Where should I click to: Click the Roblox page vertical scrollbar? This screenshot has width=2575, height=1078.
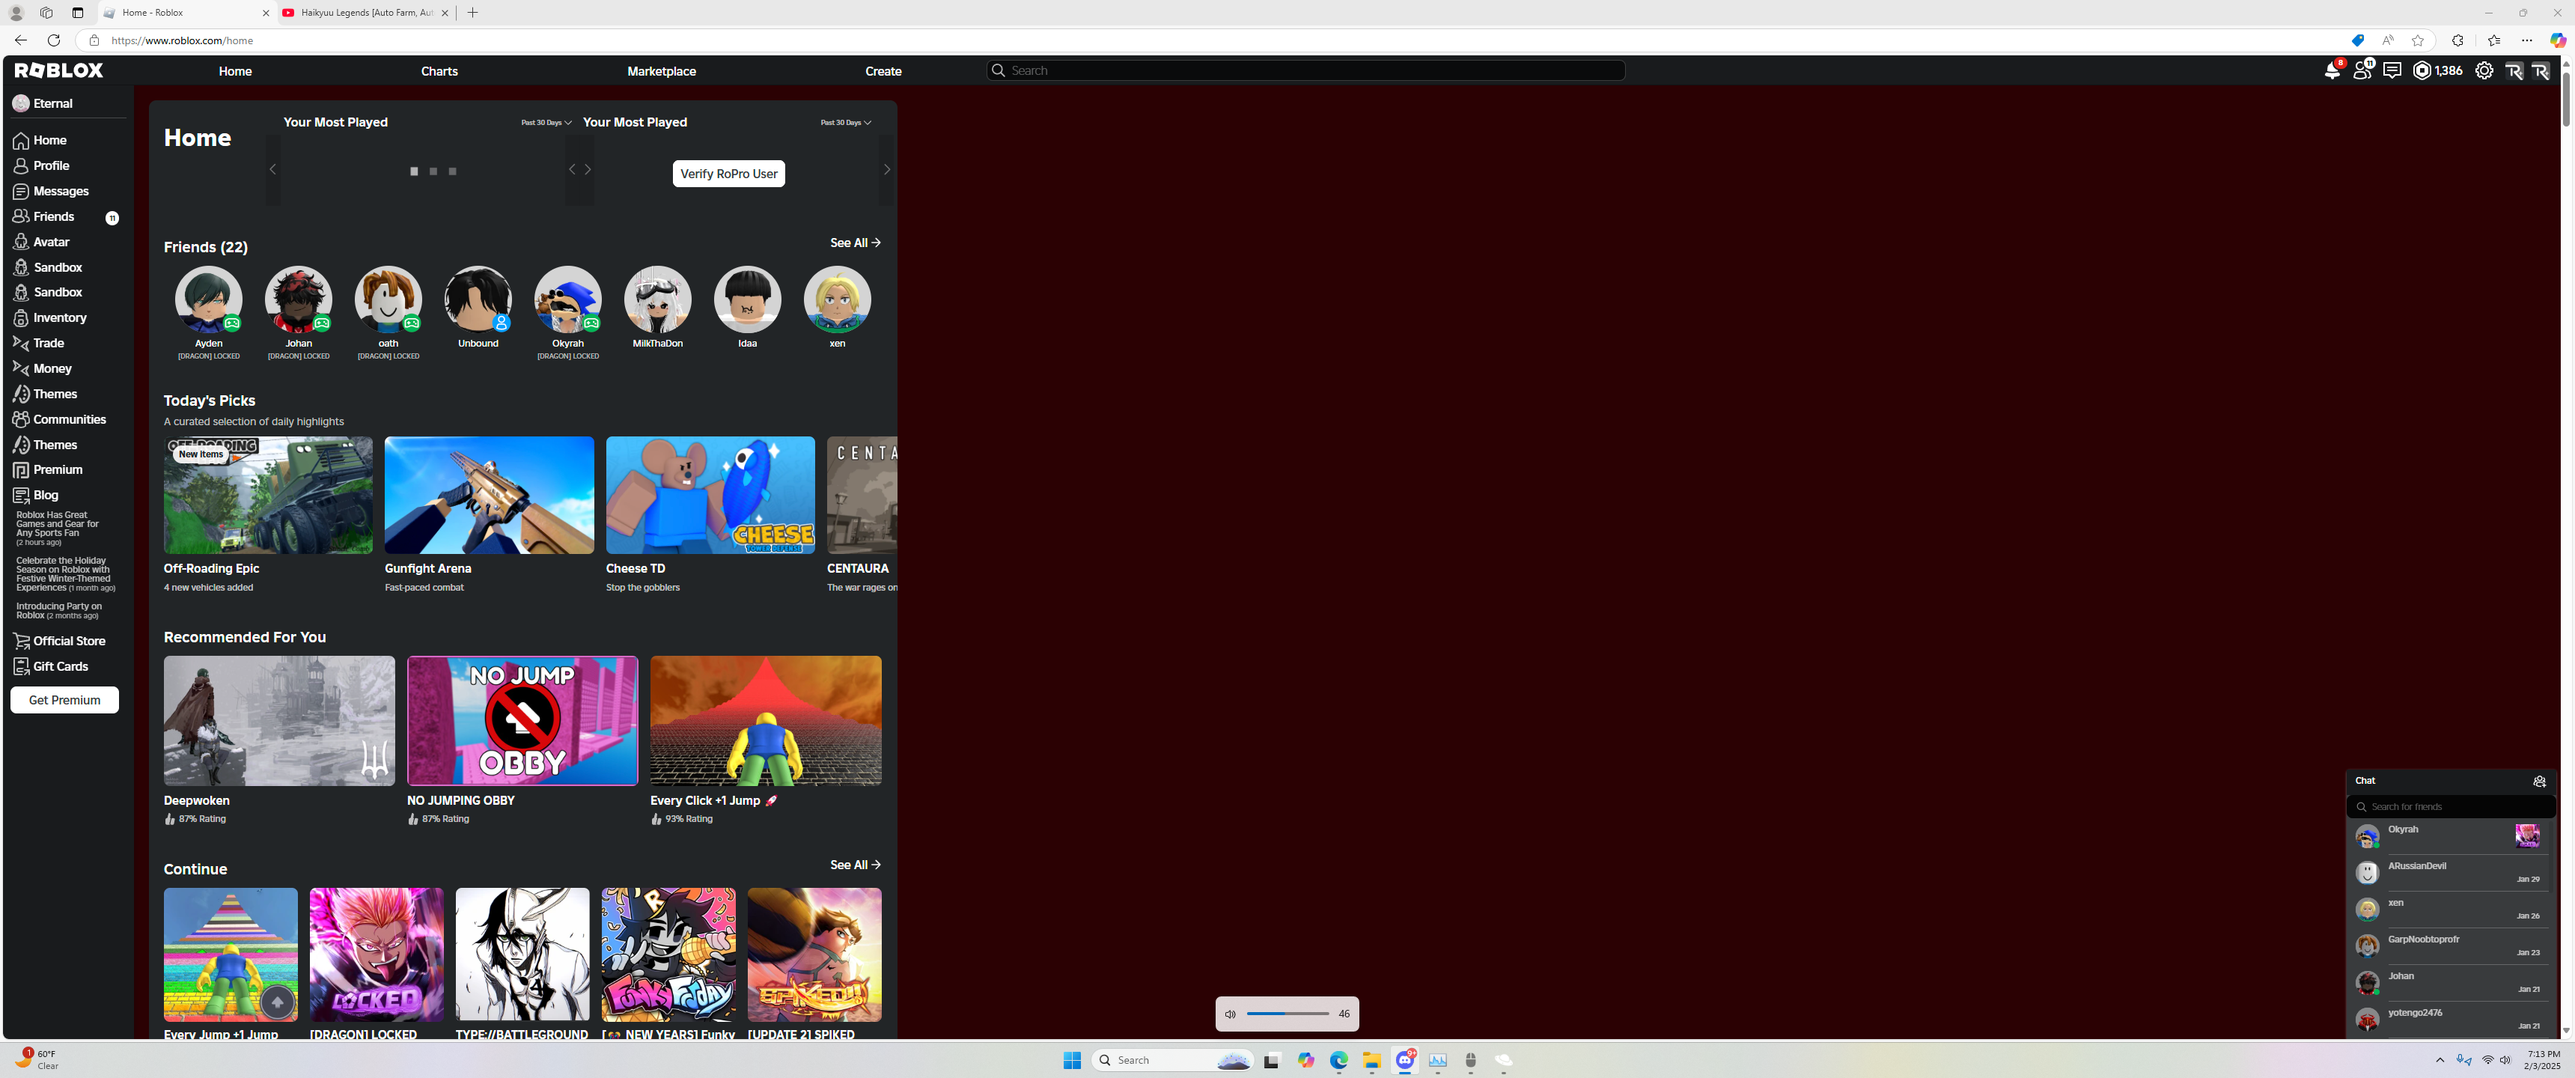coord(2565,100)
